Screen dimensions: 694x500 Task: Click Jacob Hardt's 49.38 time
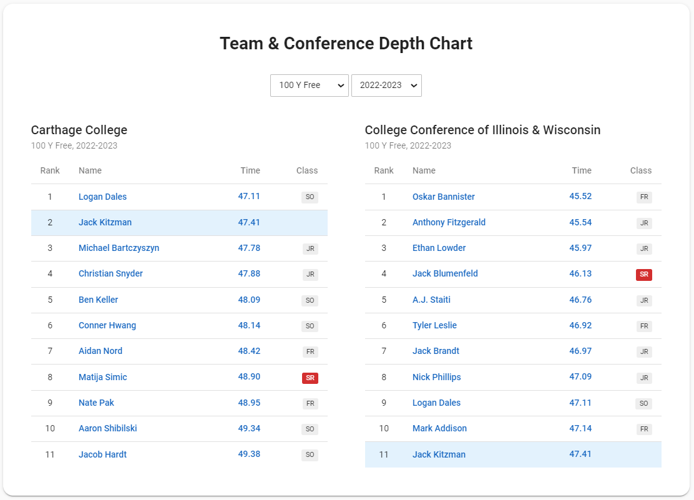coord(249,454)
